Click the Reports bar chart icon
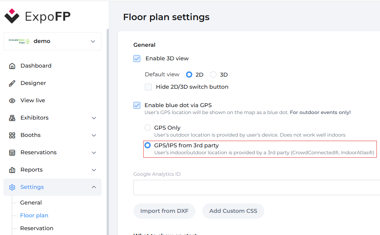 click(12, 170)
